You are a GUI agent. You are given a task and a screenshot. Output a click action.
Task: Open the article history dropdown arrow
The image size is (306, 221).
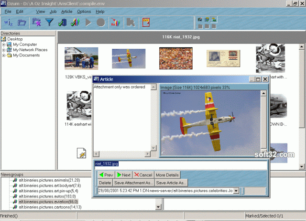coord(236,191)
